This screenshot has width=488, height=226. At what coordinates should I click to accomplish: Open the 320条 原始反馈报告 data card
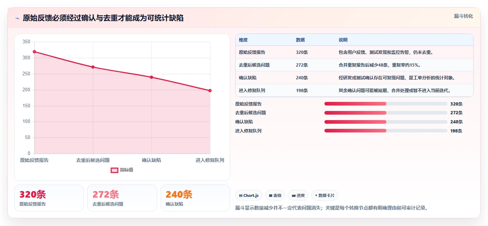click(49, 198)
